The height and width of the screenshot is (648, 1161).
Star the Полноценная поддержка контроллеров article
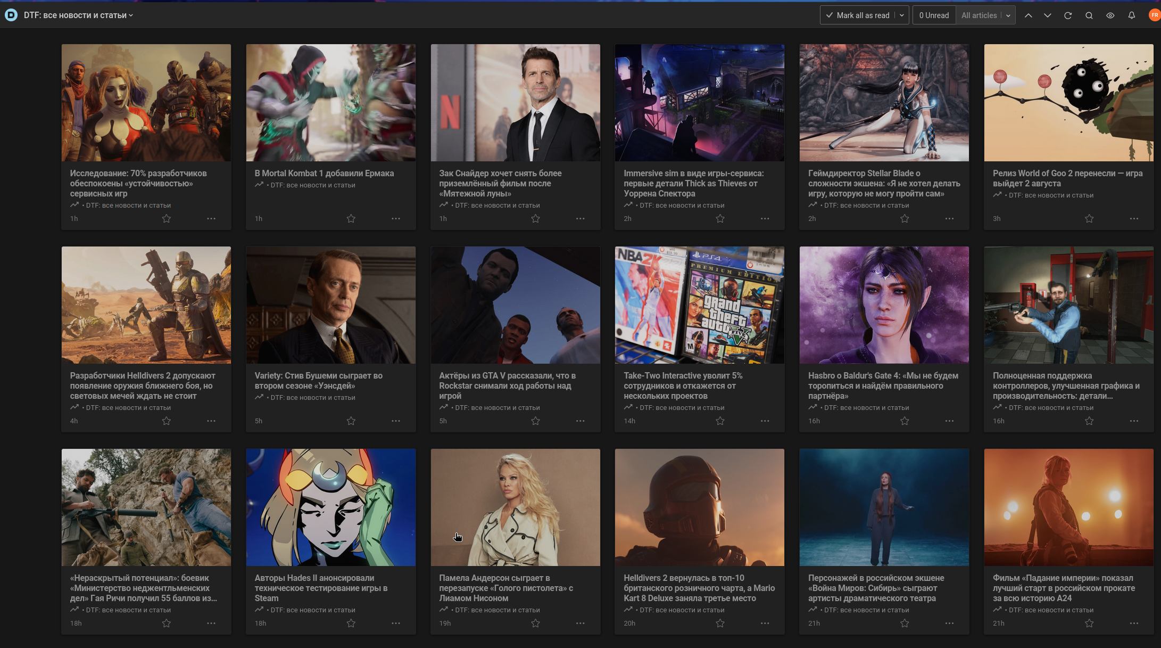coord(1089,421)
